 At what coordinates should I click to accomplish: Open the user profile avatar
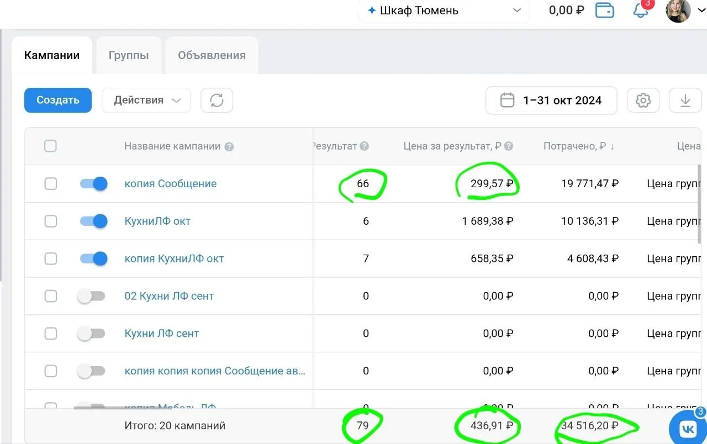click(x=678, y=10)
